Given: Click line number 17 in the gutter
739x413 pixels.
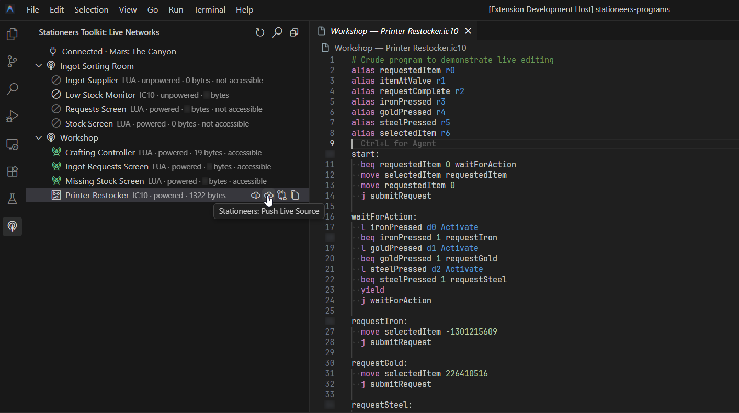Looking at the screenshot, I should click(329, 227).
